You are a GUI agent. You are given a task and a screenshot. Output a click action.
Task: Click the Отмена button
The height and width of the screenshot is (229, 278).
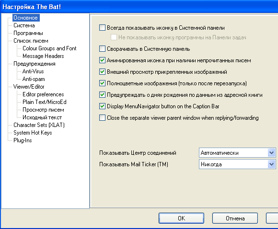pyautogui.click(x=235, y=218)
